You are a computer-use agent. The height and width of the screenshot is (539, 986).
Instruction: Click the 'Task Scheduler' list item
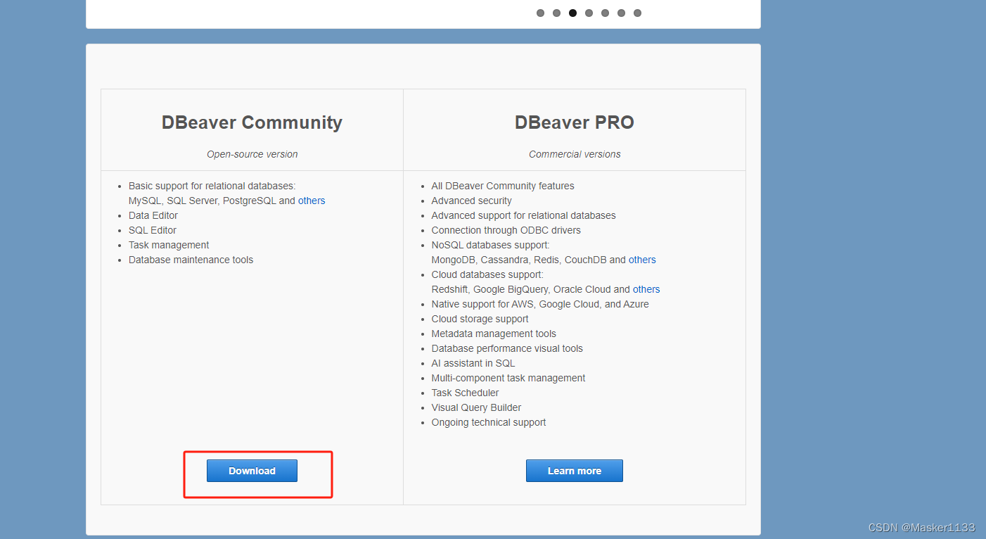465,393
